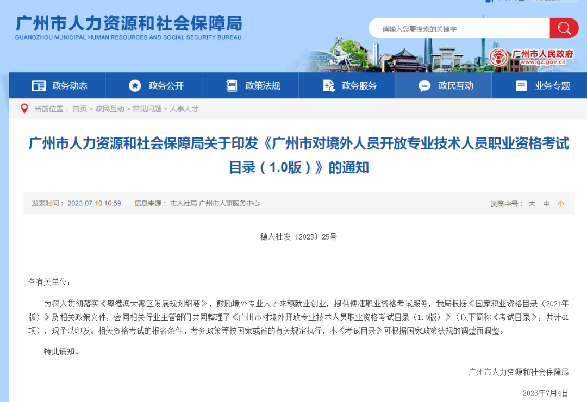Click the search keyword input field

pyautogui.click(x=459, y=28)
